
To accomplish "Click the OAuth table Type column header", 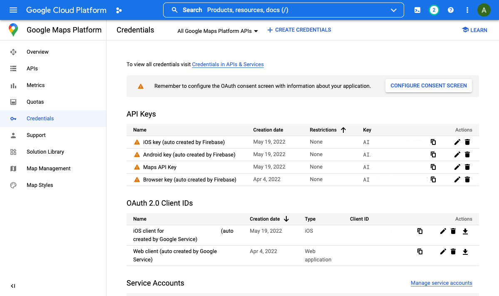I will click(x=310, y=219).
